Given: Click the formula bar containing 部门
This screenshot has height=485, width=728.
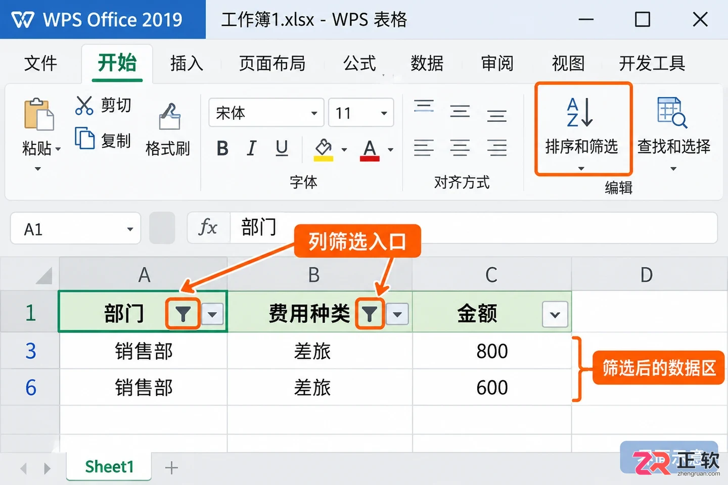Looking at the screenshot, I should pos(474,228).
